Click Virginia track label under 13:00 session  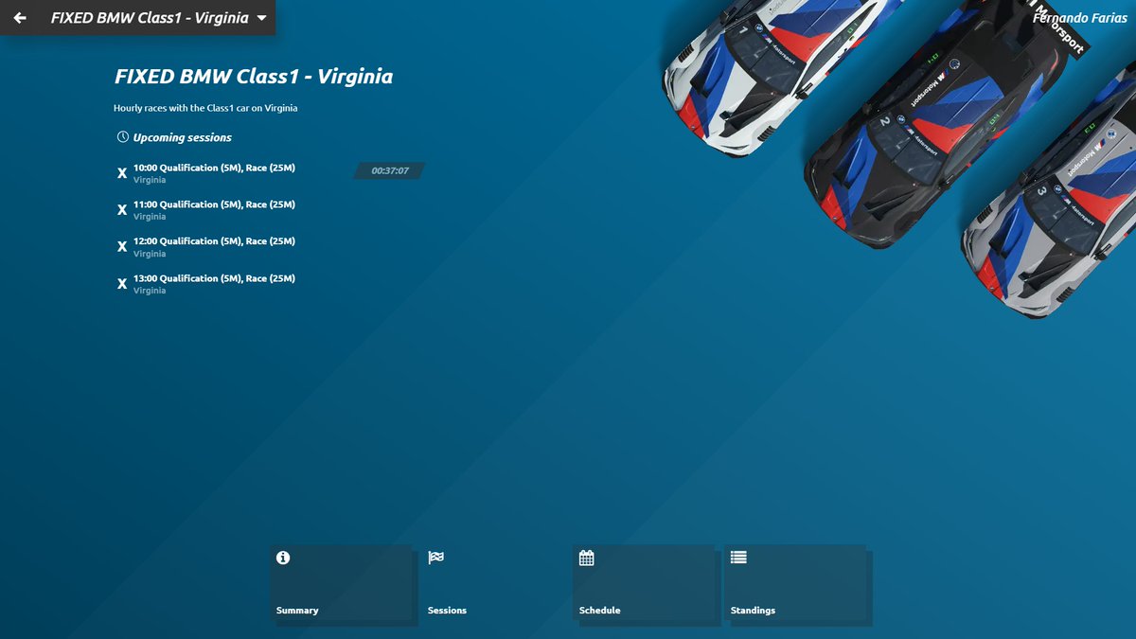point(150,291)
